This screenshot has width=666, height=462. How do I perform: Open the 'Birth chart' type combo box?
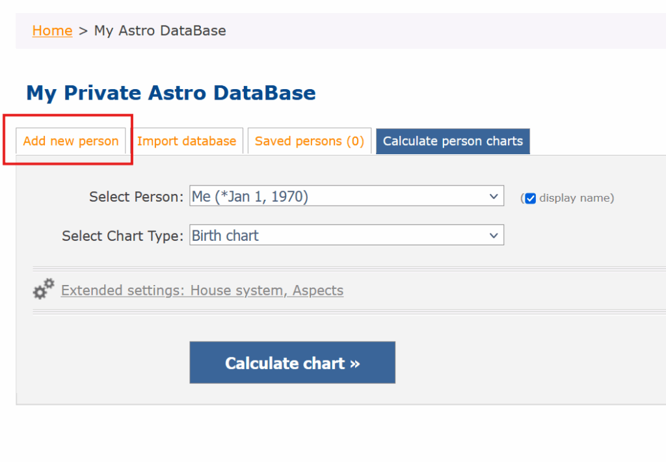338,236
